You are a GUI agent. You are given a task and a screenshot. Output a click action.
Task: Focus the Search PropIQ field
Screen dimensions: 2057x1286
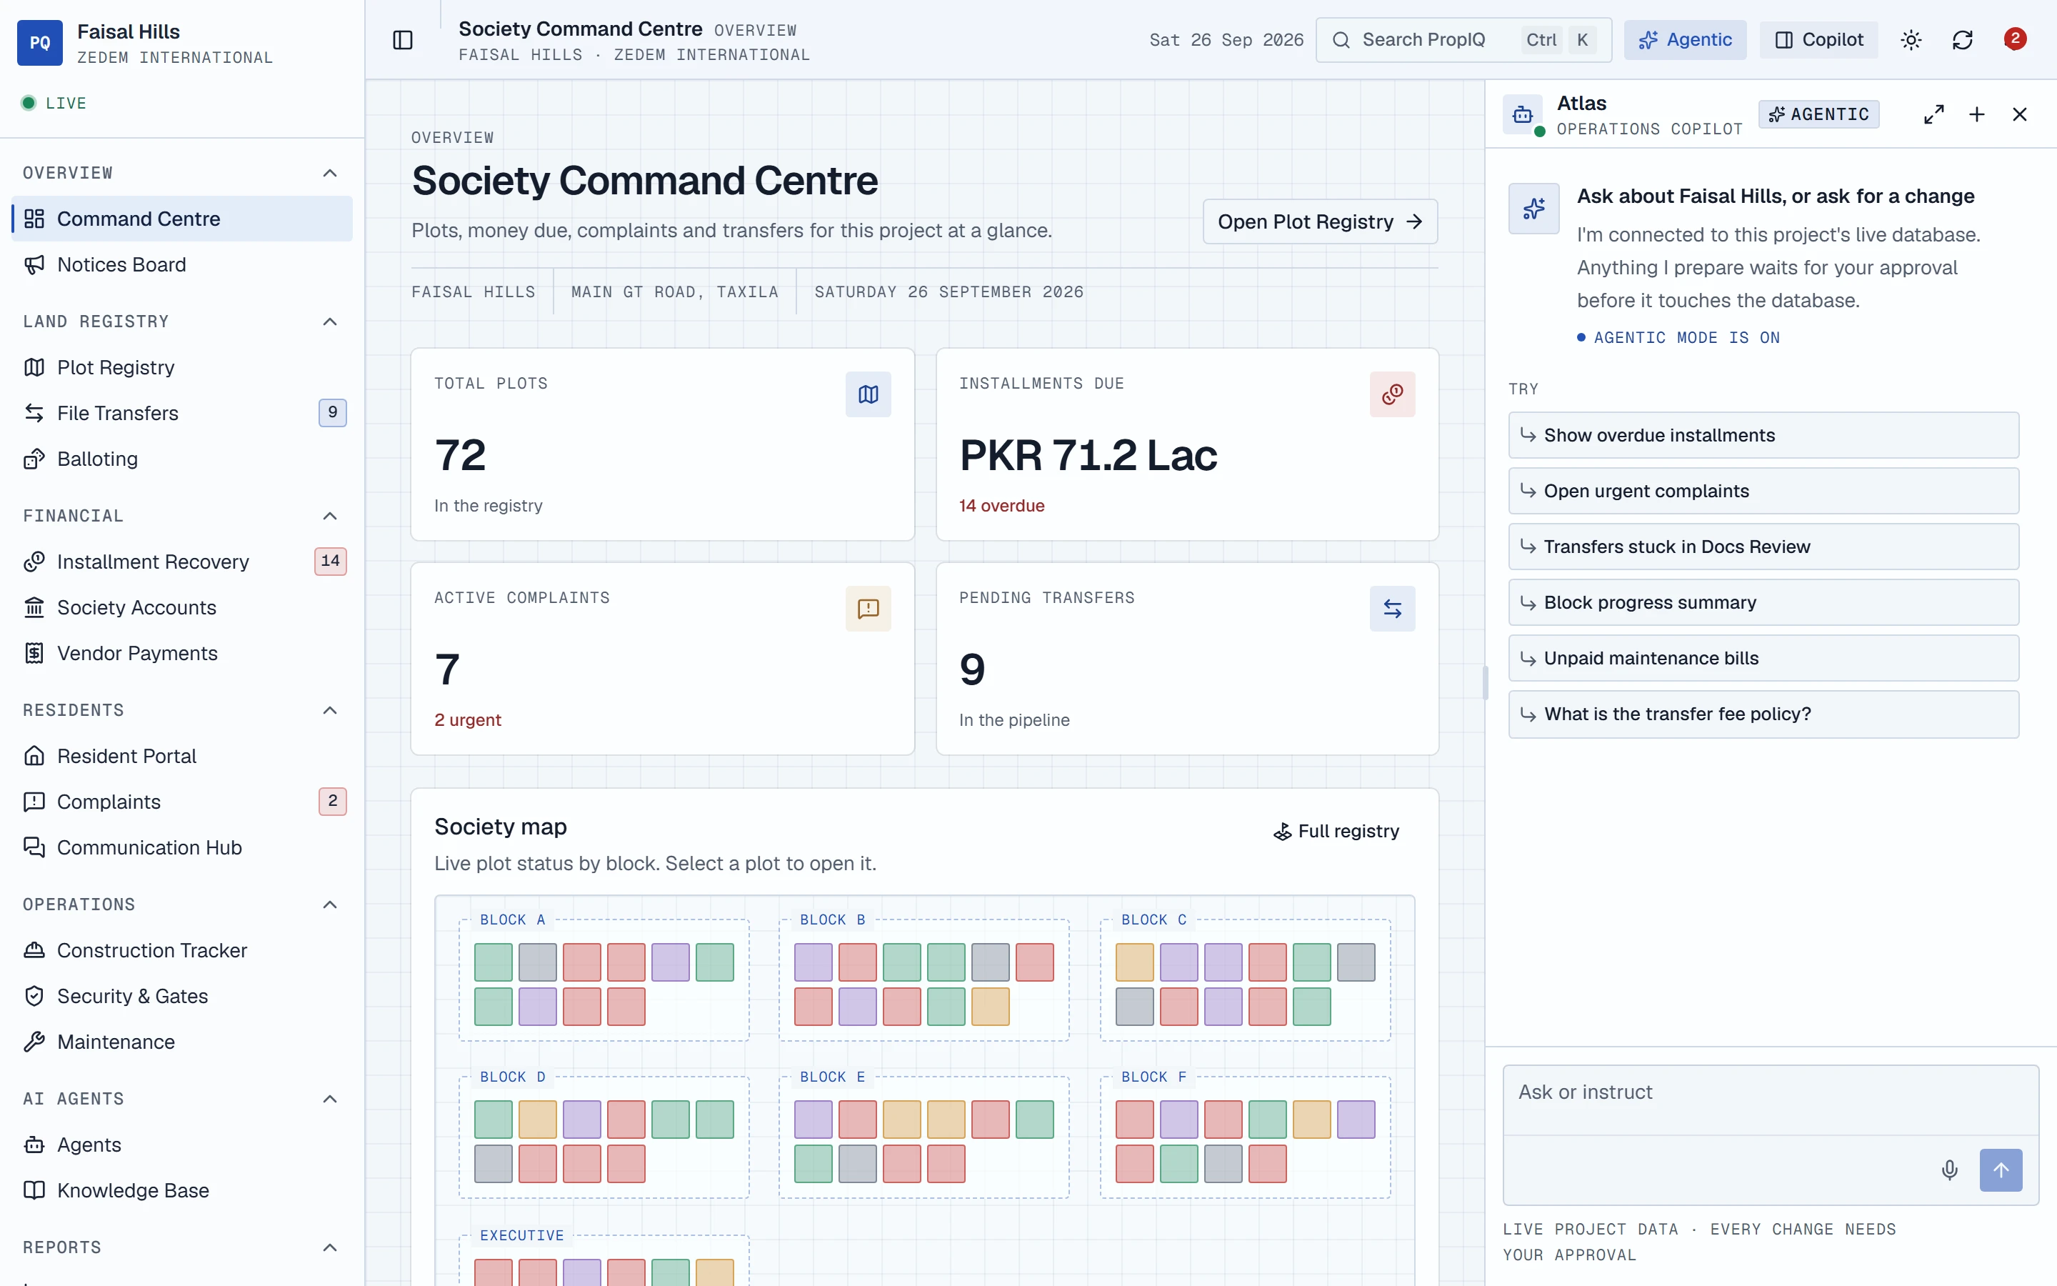coord(1463,40)
